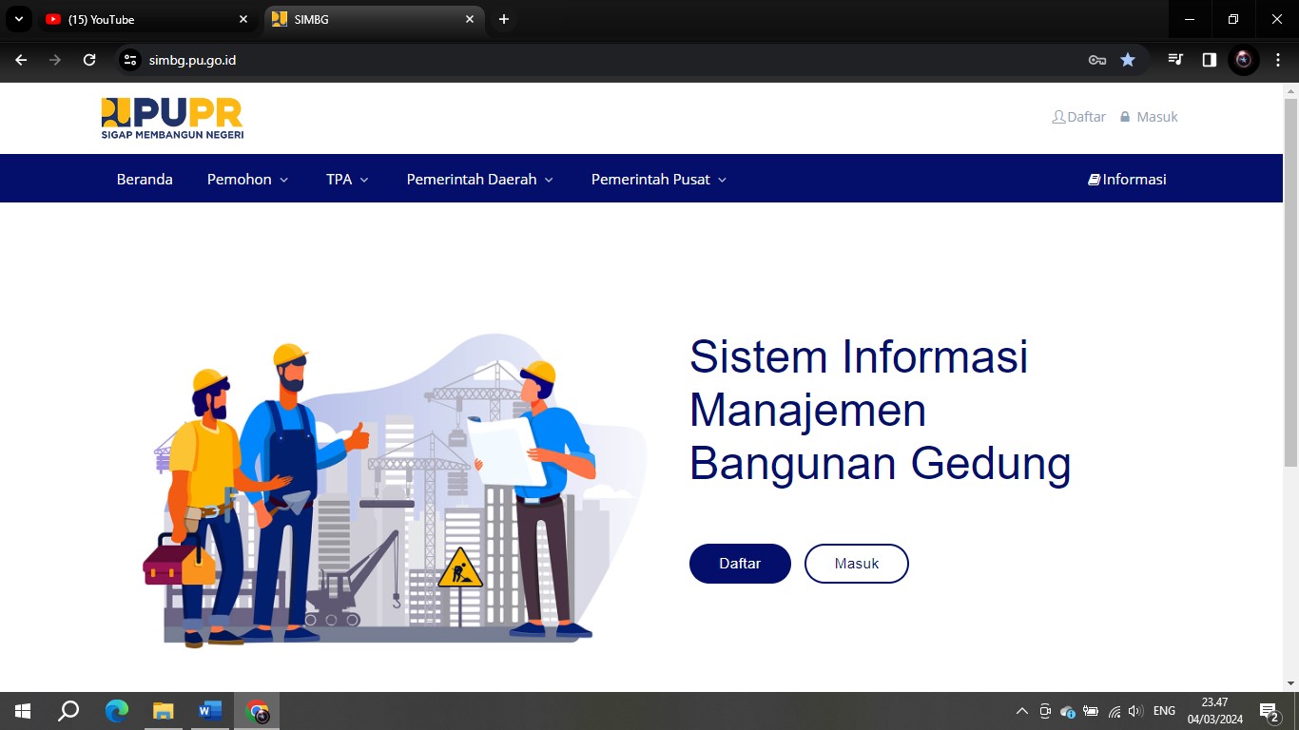Open Chrome three-dot menu

tap(1278, 60)
